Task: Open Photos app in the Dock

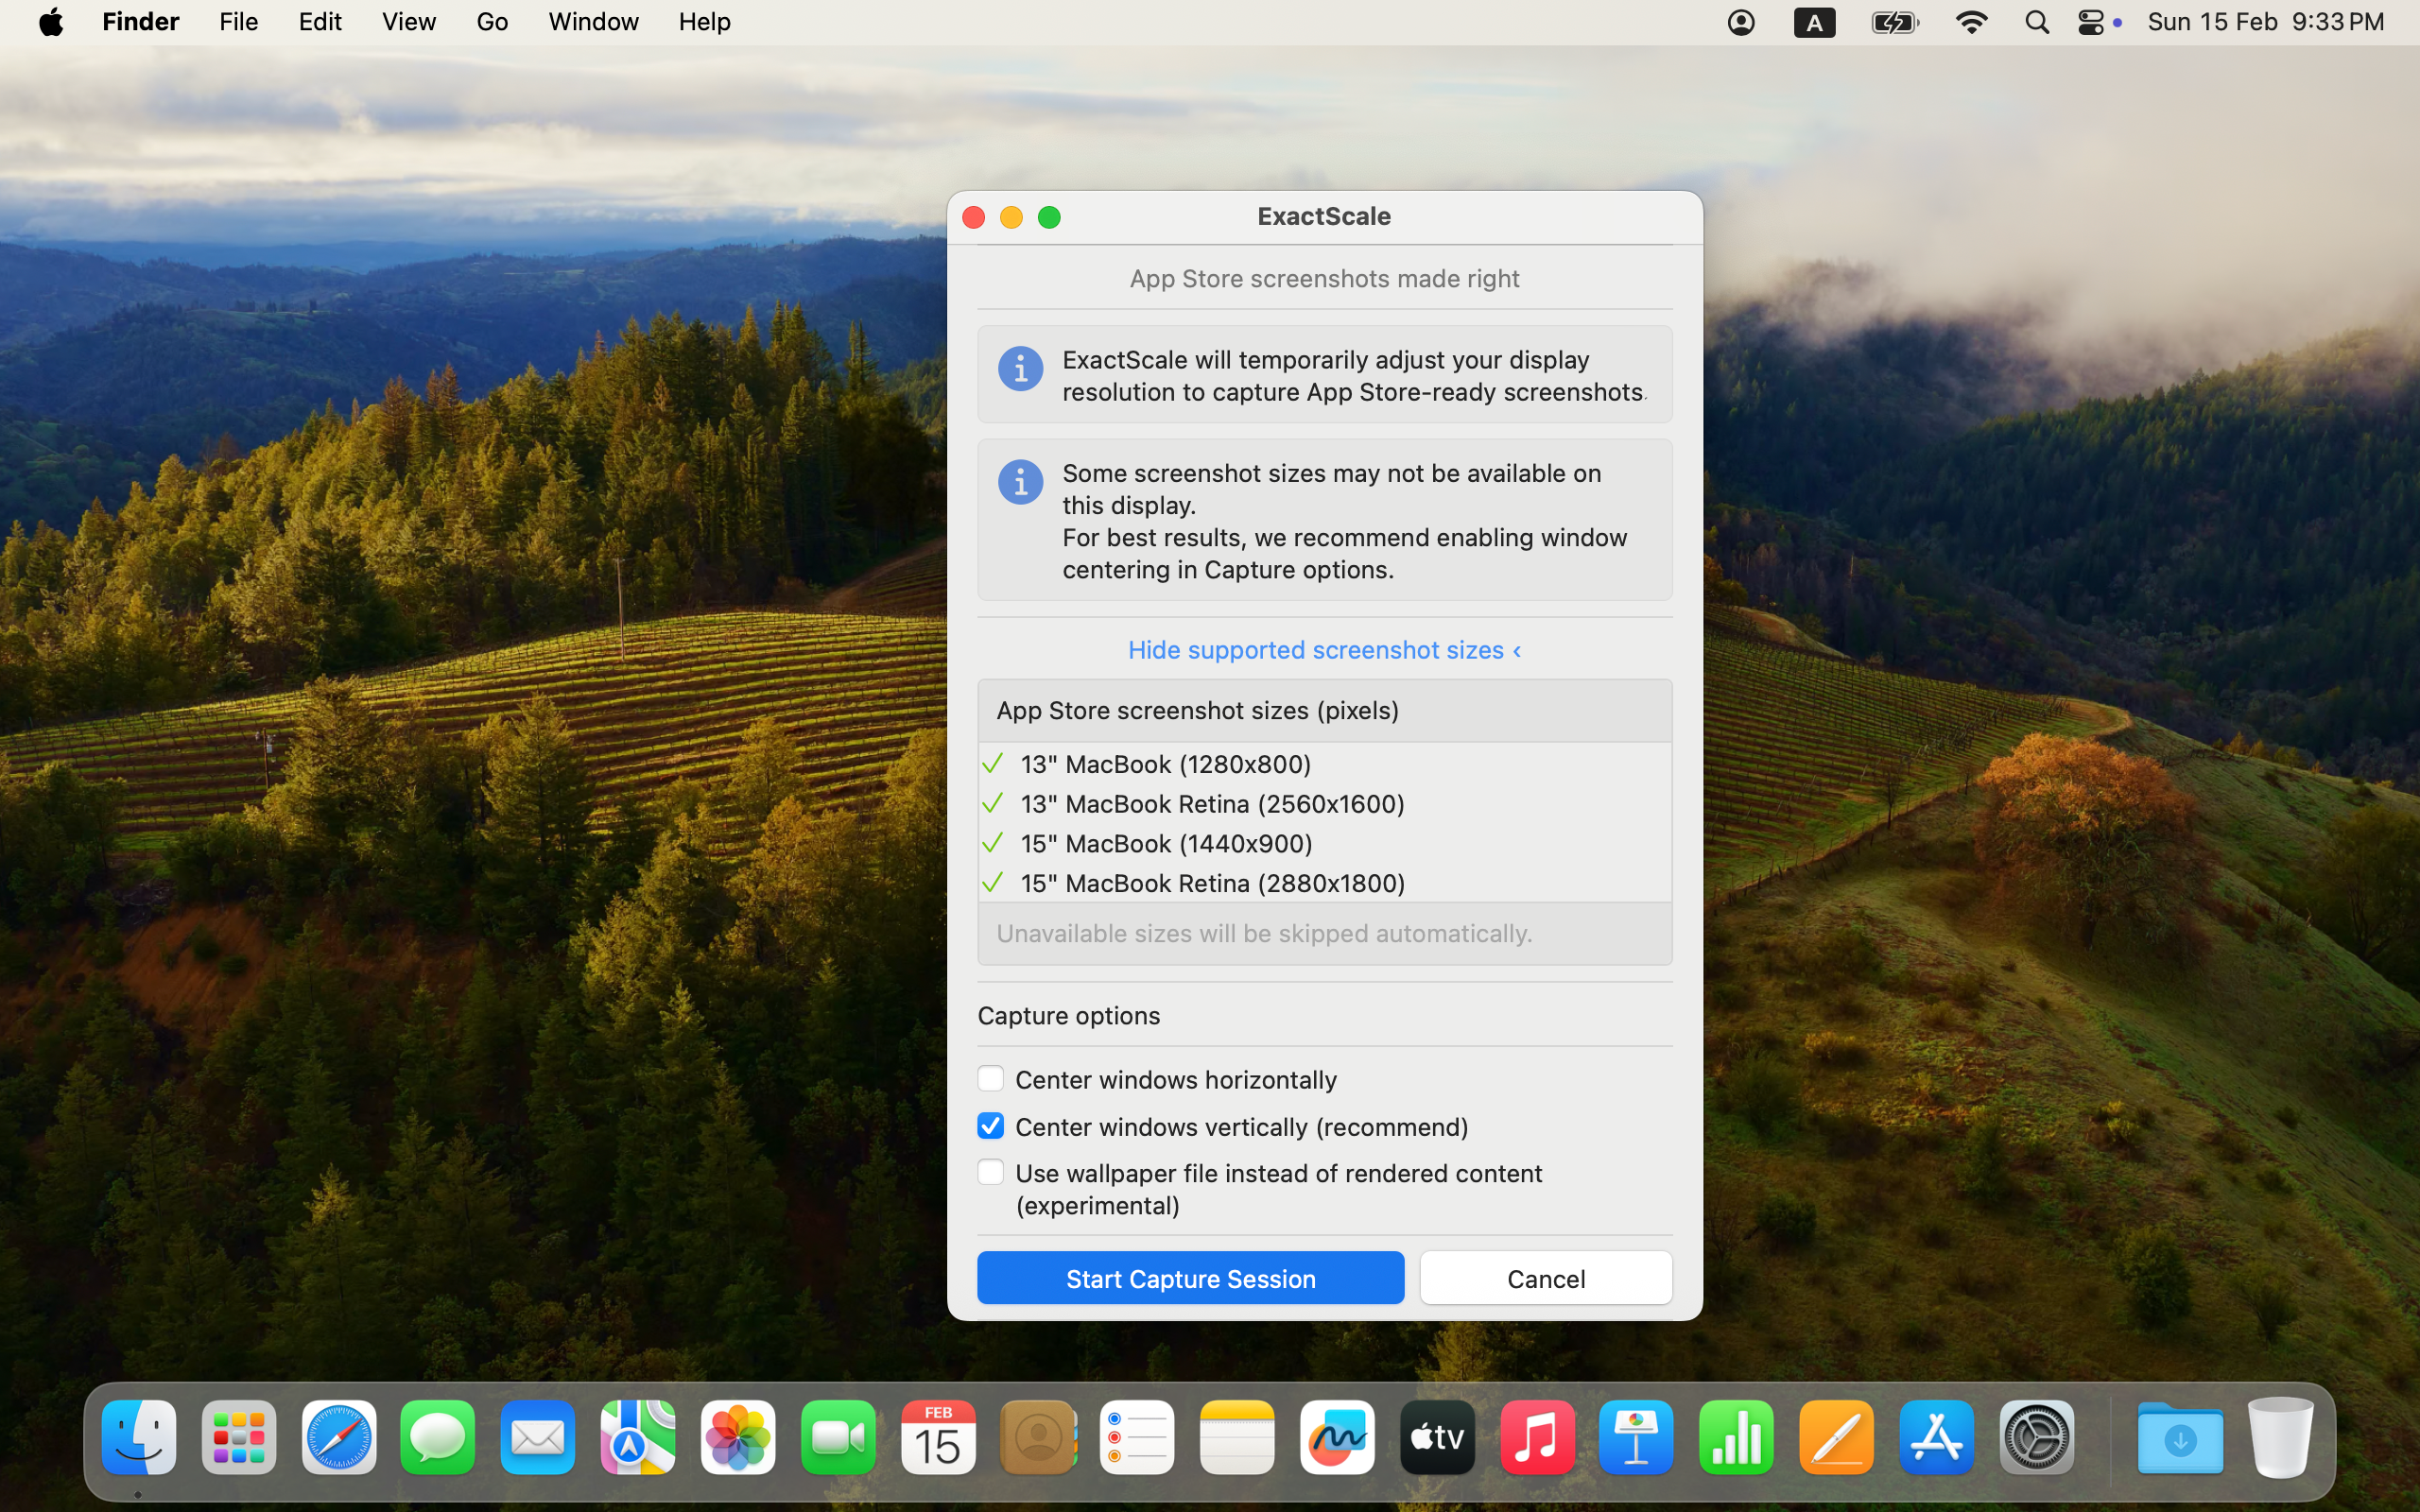Action: click(738, 1438)
